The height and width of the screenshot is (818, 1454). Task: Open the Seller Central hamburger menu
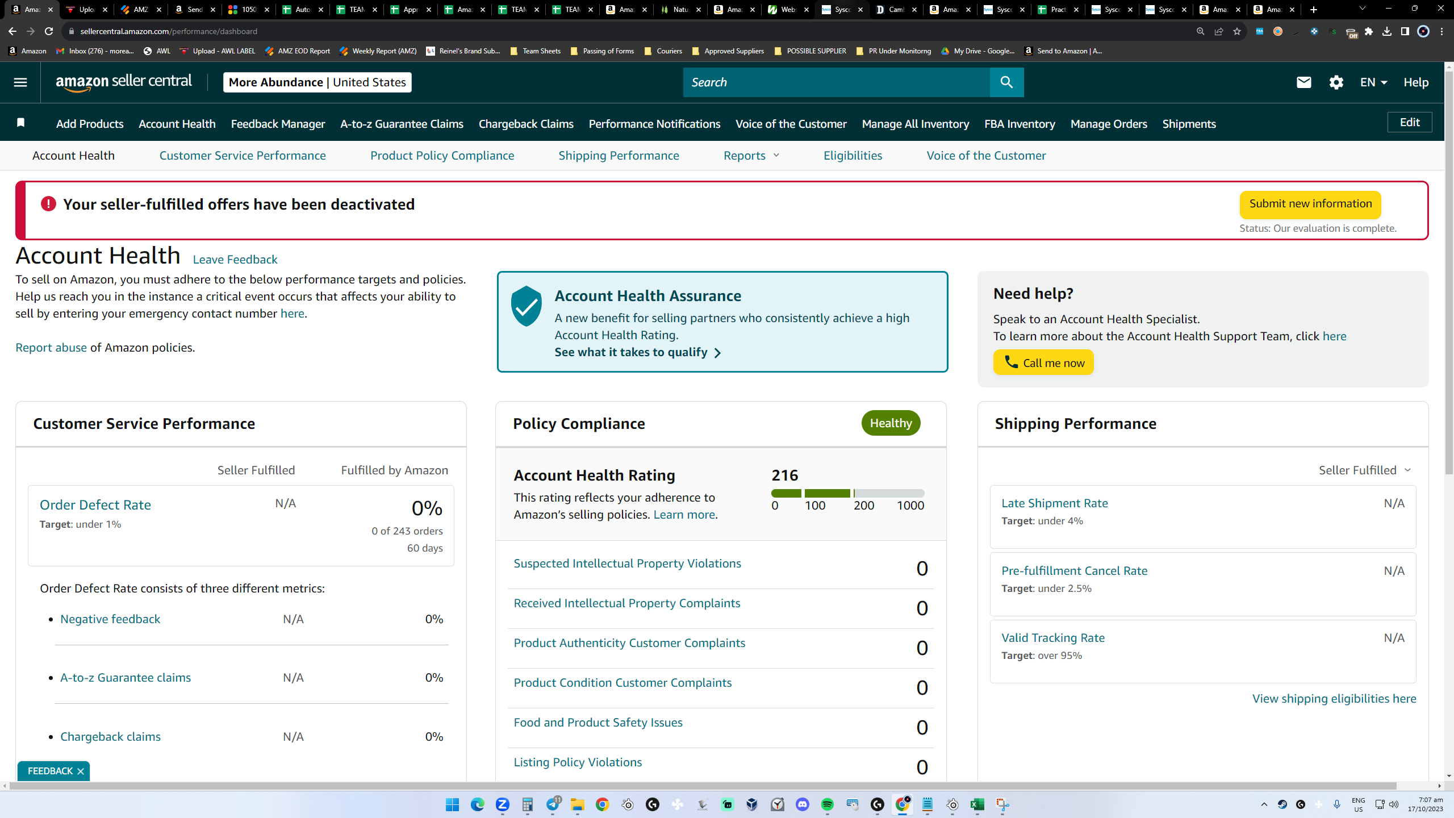[x=20, y=82]
